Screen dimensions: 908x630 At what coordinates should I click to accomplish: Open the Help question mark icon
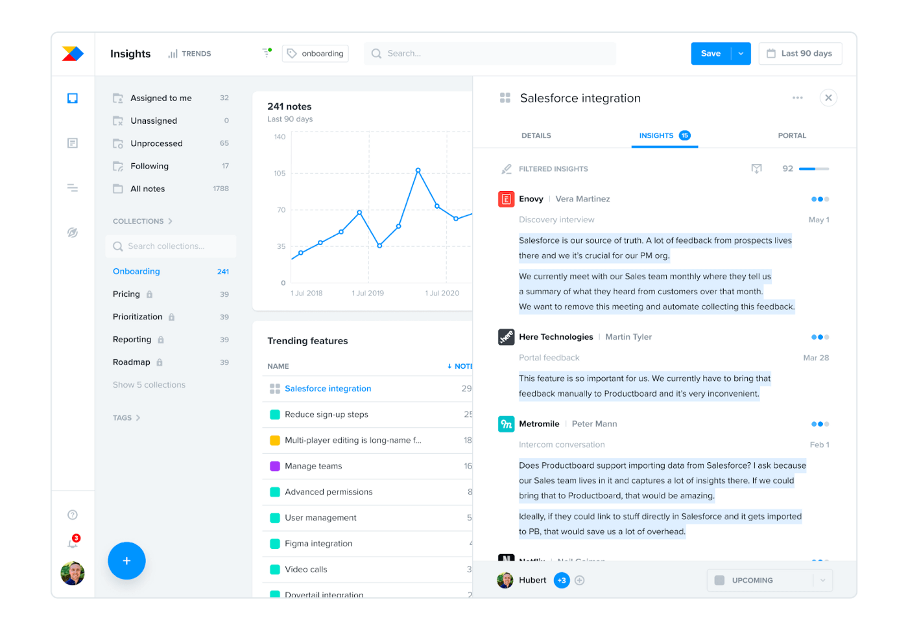tap(73, 515)
